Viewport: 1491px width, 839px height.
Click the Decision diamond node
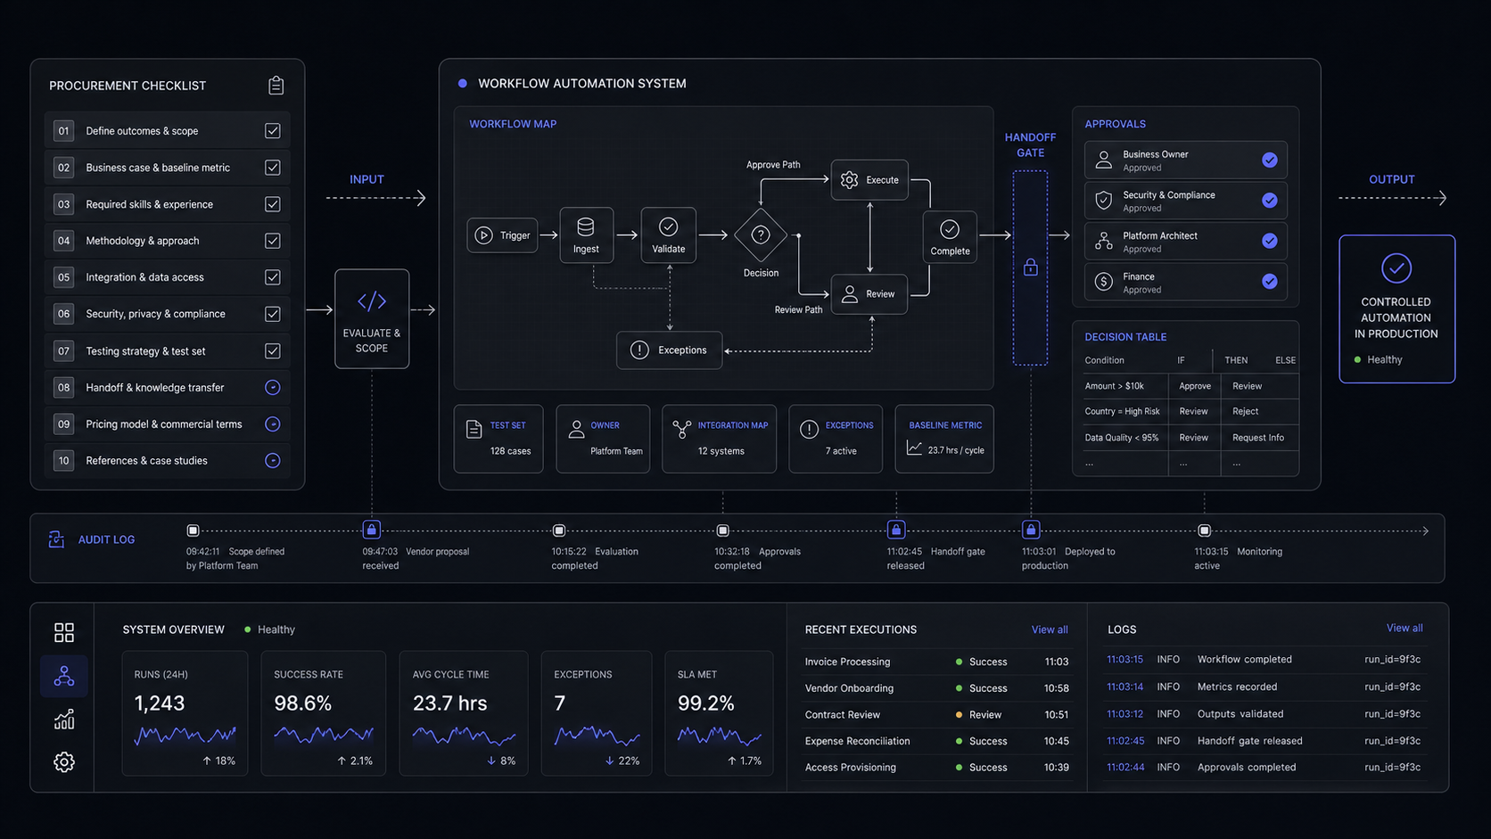coord(761,235)
